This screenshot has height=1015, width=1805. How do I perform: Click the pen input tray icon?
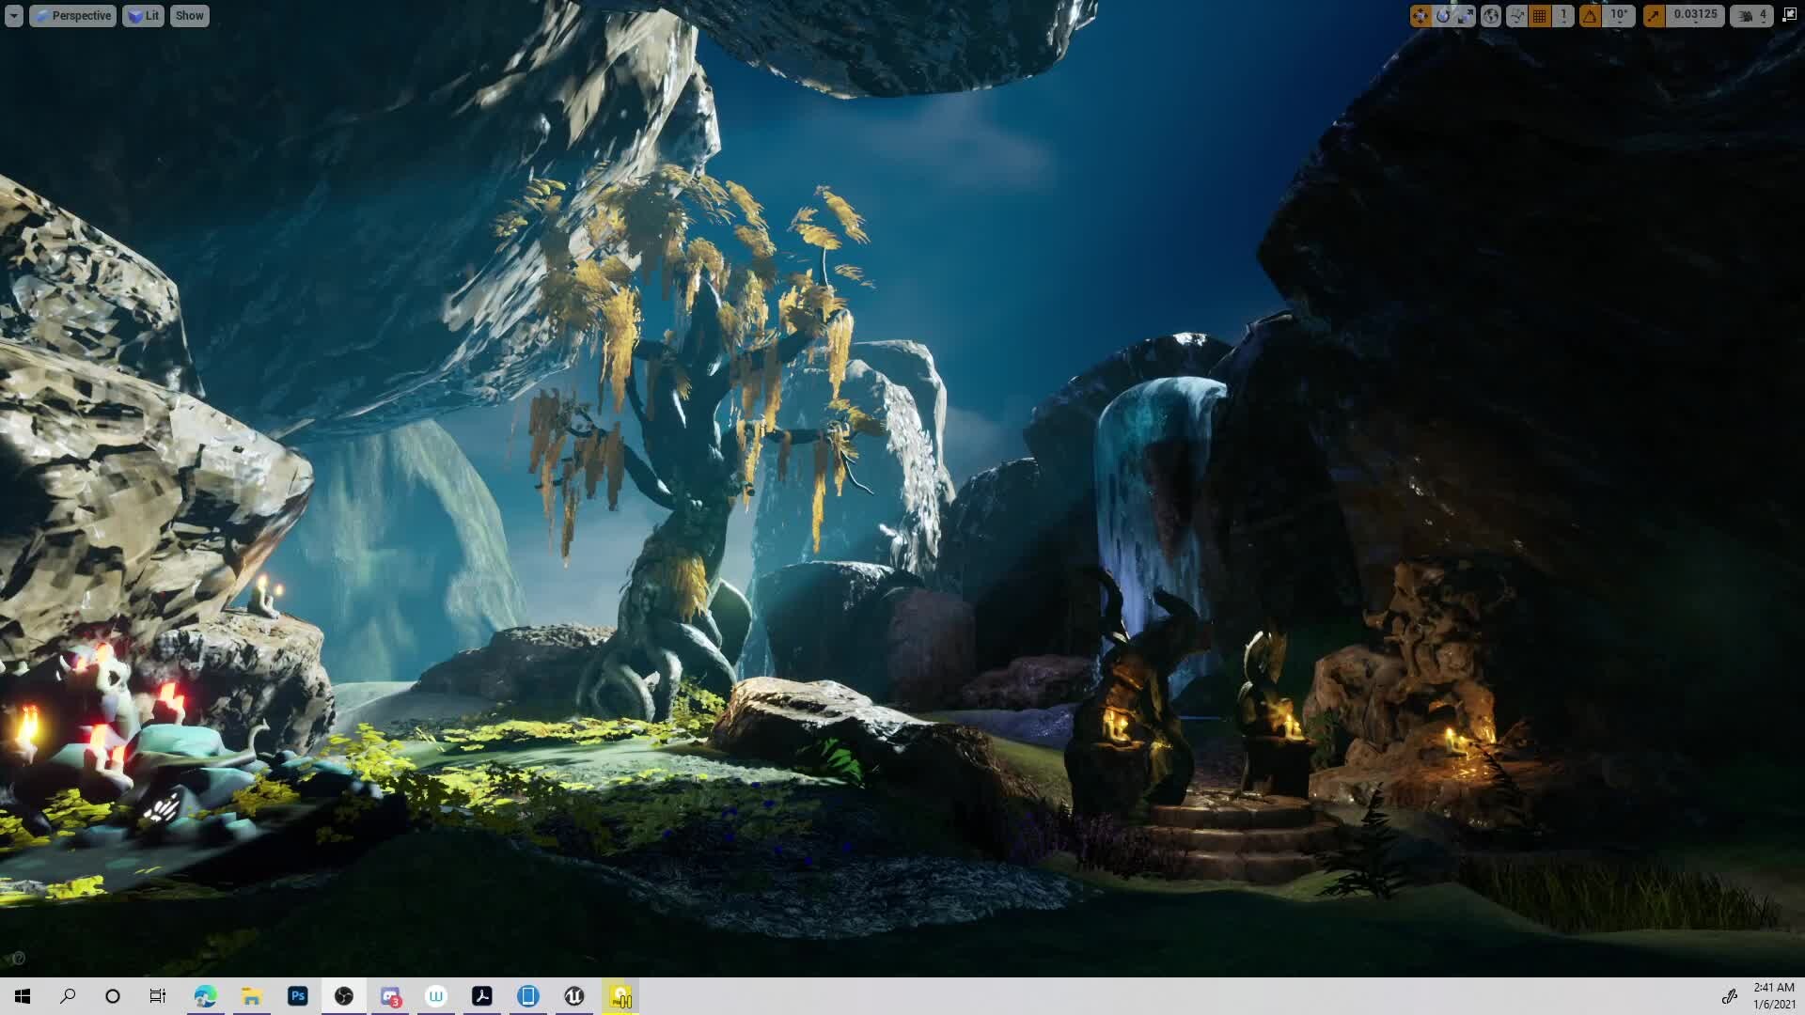pyautogui.click(x=1729, y=996)
